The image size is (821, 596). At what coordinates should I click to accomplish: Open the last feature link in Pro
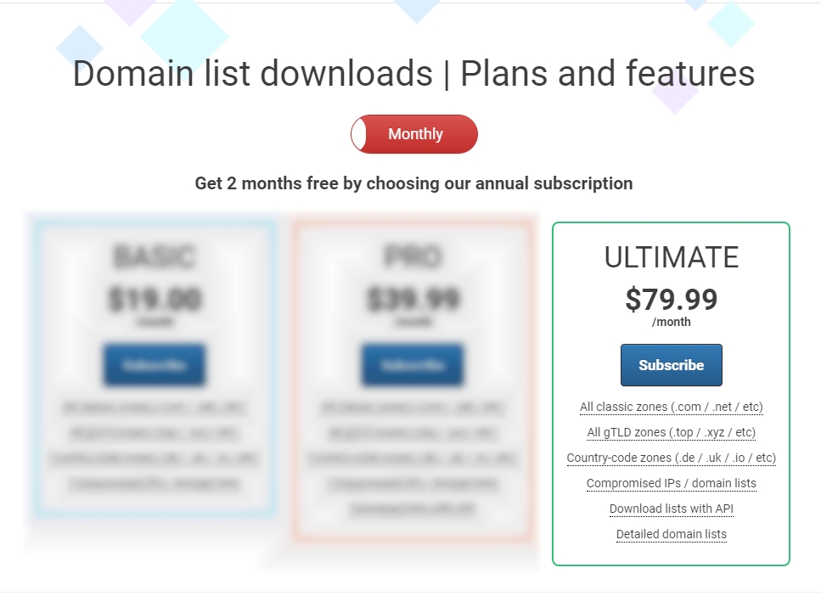[413, 509]
